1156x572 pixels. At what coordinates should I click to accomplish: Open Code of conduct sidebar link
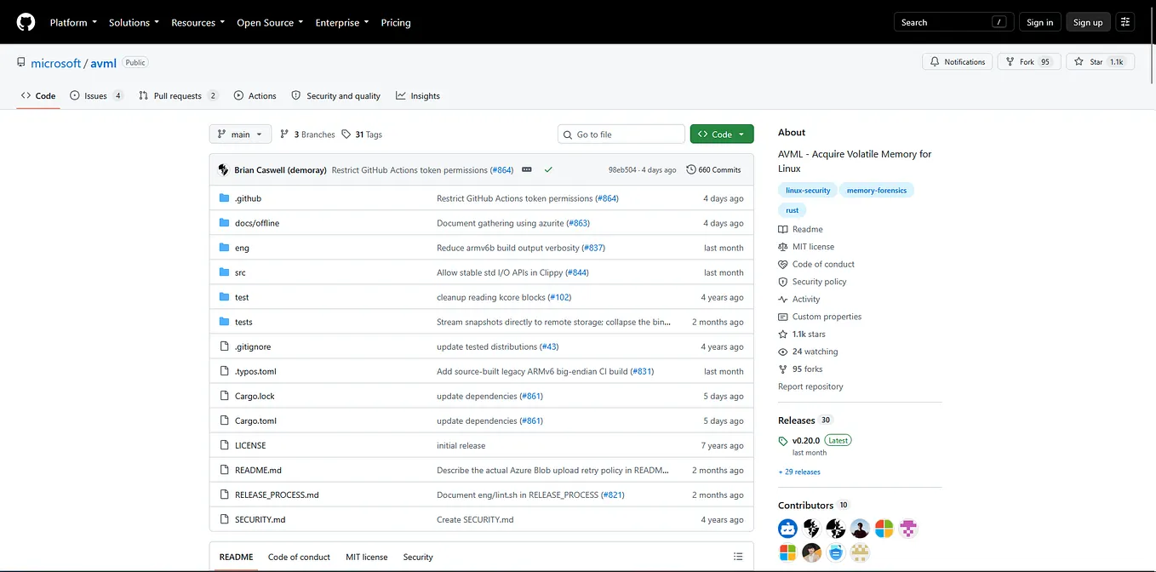coord(823,264)
